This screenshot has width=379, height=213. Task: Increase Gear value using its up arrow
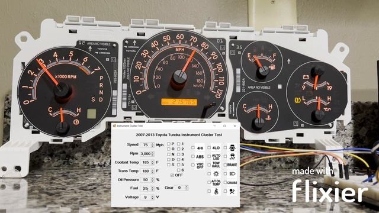tap(187, 186)
